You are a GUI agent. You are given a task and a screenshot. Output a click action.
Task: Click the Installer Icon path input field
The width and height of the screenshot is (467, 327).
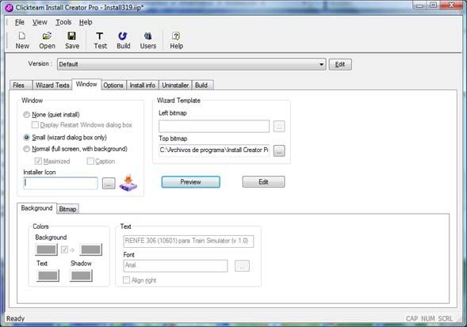[60, 183]
